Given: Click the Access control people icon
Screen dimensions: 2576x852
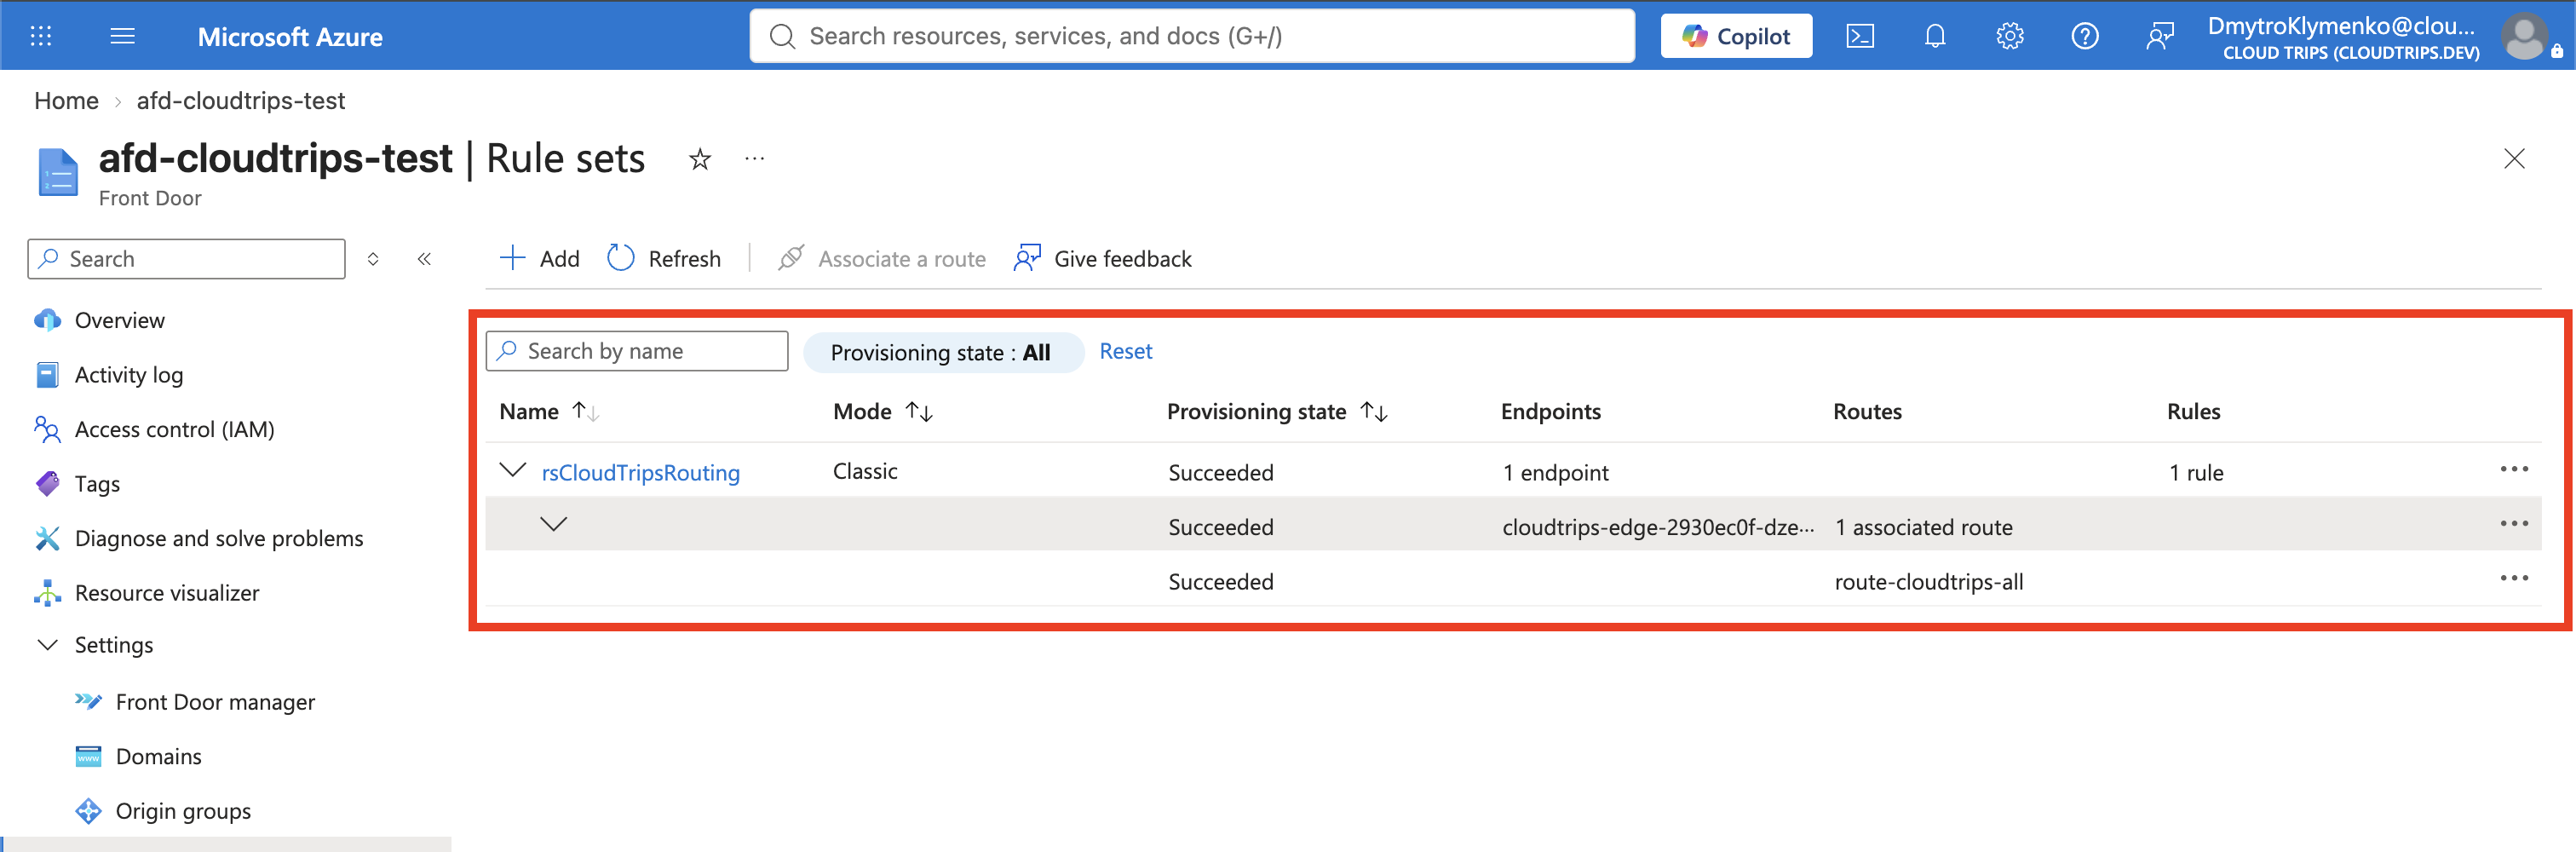Looking at the screenshot, I should [47, 429].
